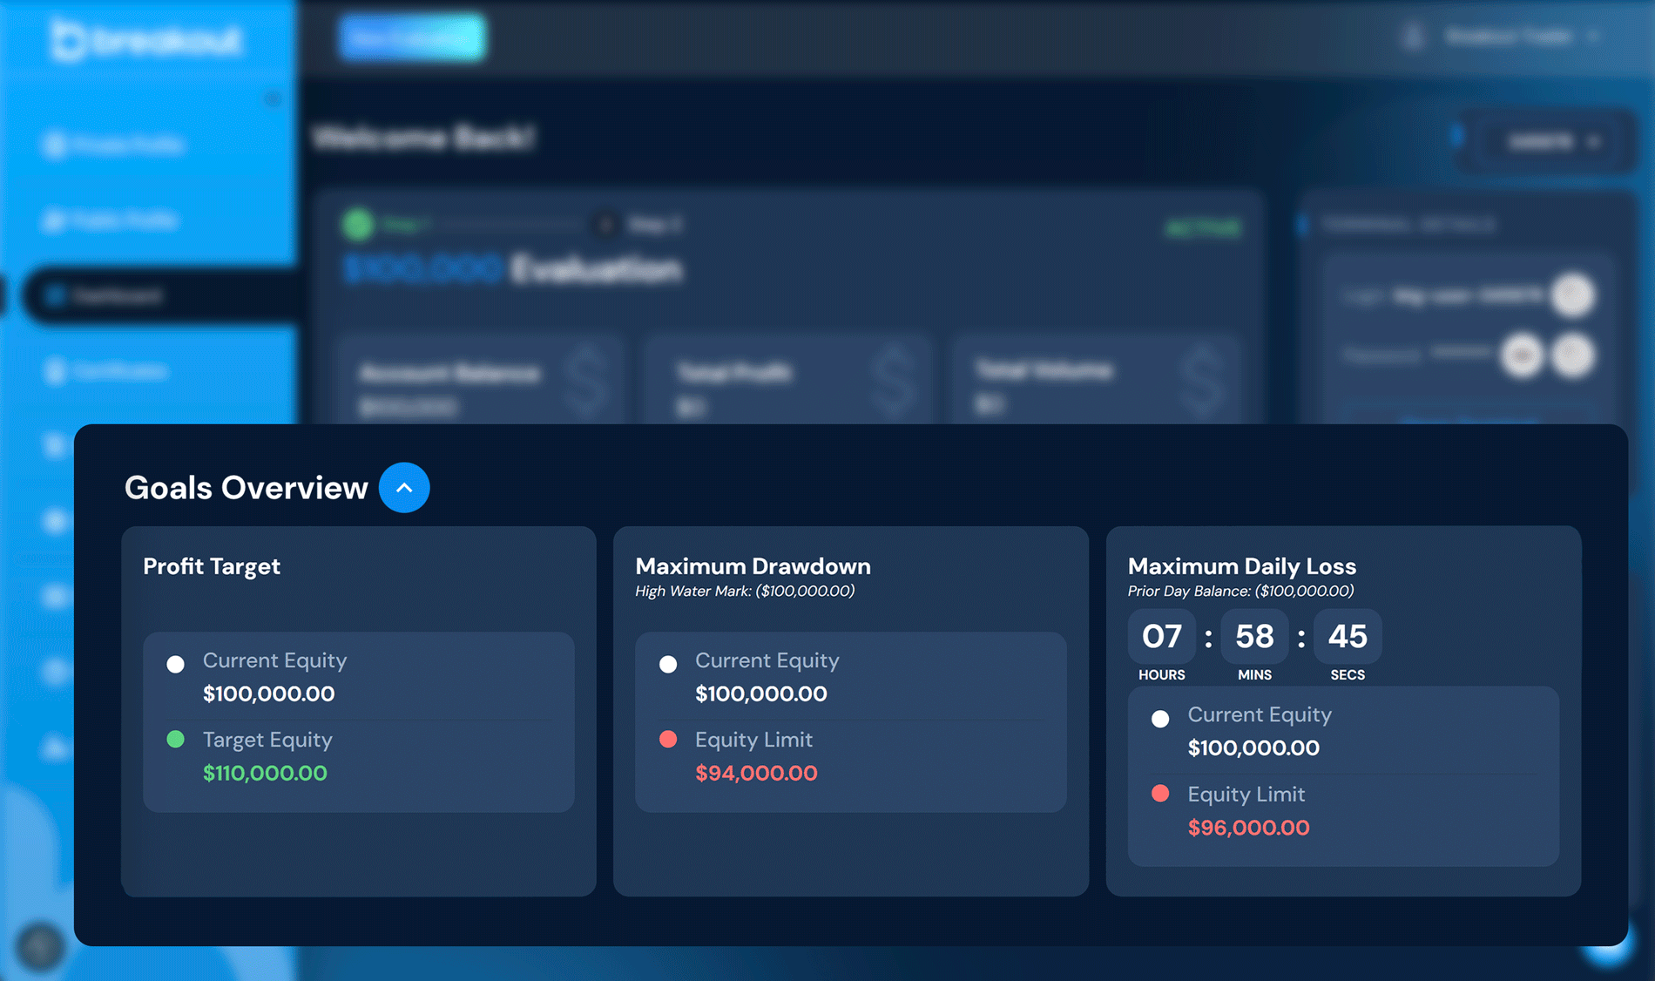Click the green Step 1 circle indicator
This screenshot has width=1655, height=981.
tap(357, 225)
